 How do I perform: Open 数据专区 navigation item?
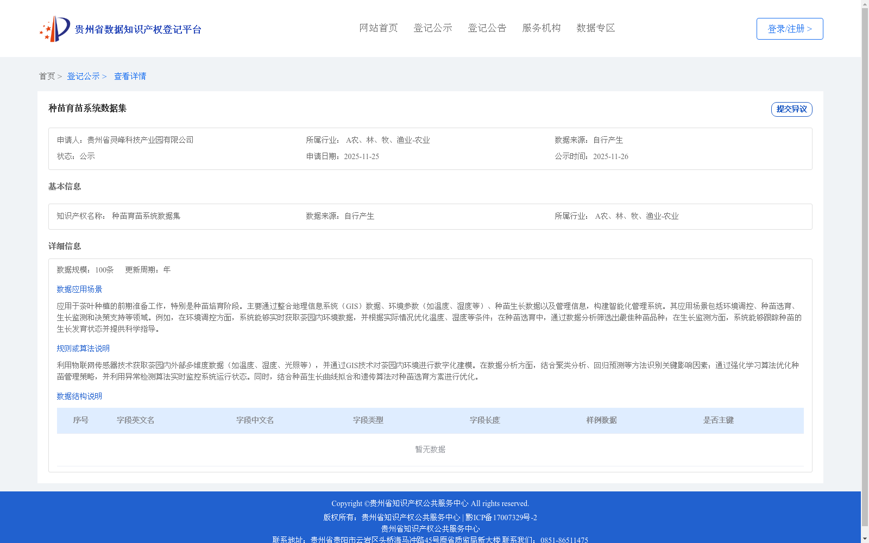coord(596,28)
